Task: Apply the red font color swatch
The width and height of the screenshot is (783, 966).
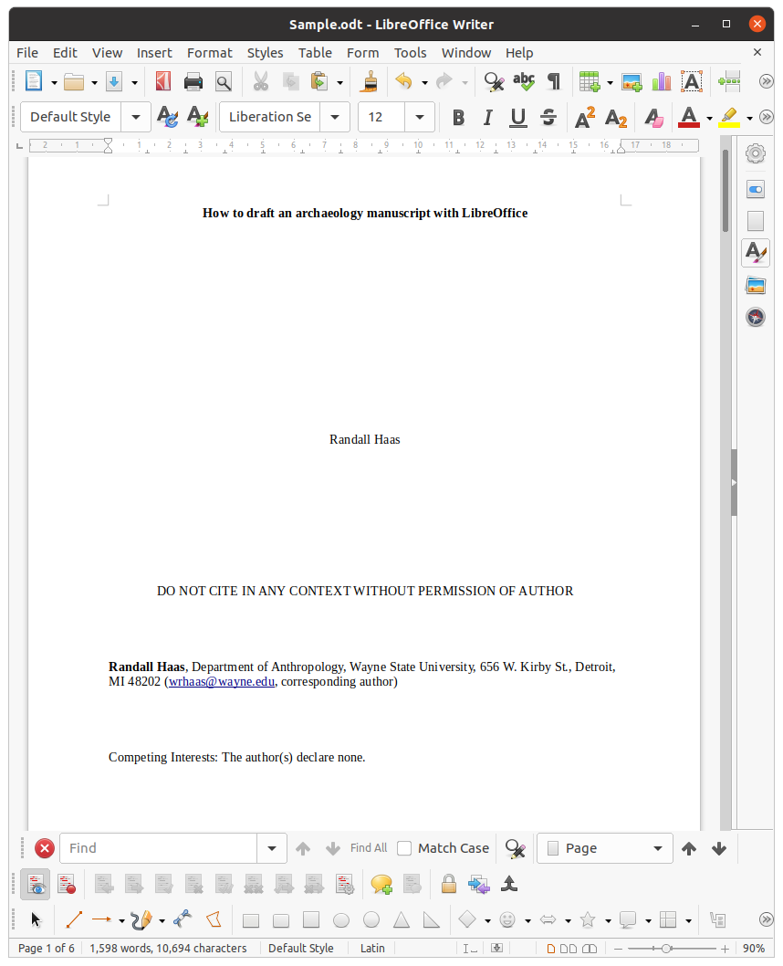Action: coord(689,117)
